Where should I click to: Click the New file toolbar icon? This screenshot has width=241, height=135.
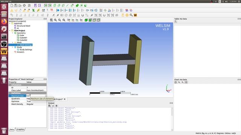(12, 6)
